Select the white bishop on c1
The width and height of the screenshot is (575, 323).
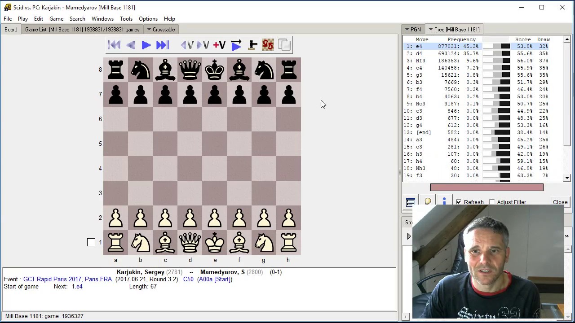165,243
